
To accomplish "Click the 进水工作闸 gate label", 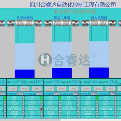I will [x=62, y=18].
